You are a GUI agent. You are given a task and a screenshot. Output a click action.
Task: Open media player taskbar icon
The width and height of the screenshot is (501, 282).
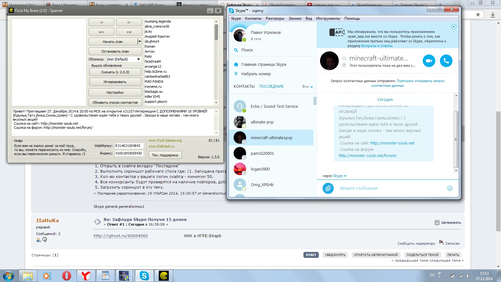(47, 276)
